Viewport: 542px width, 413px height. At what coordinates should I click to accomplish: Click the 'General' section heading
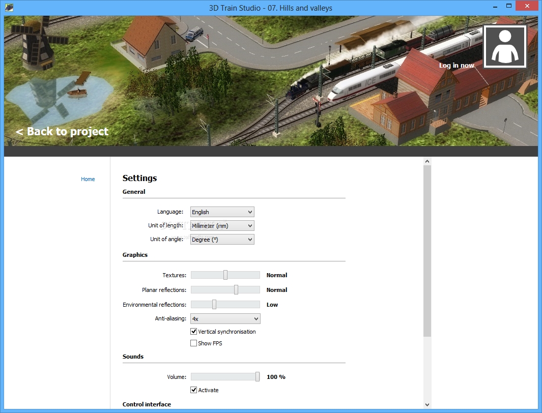[134, 192]
